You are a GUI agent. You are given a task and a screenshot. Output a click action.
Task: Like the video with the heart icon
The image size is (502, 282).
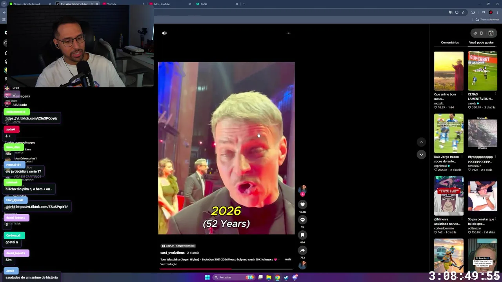(x=302, y=204)
